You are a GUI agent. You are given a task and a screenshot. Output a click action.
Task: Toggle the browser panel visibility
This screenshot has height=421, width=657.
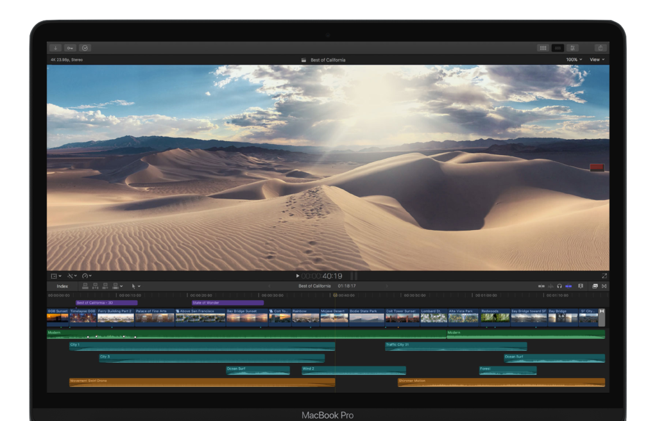[543, 48]
